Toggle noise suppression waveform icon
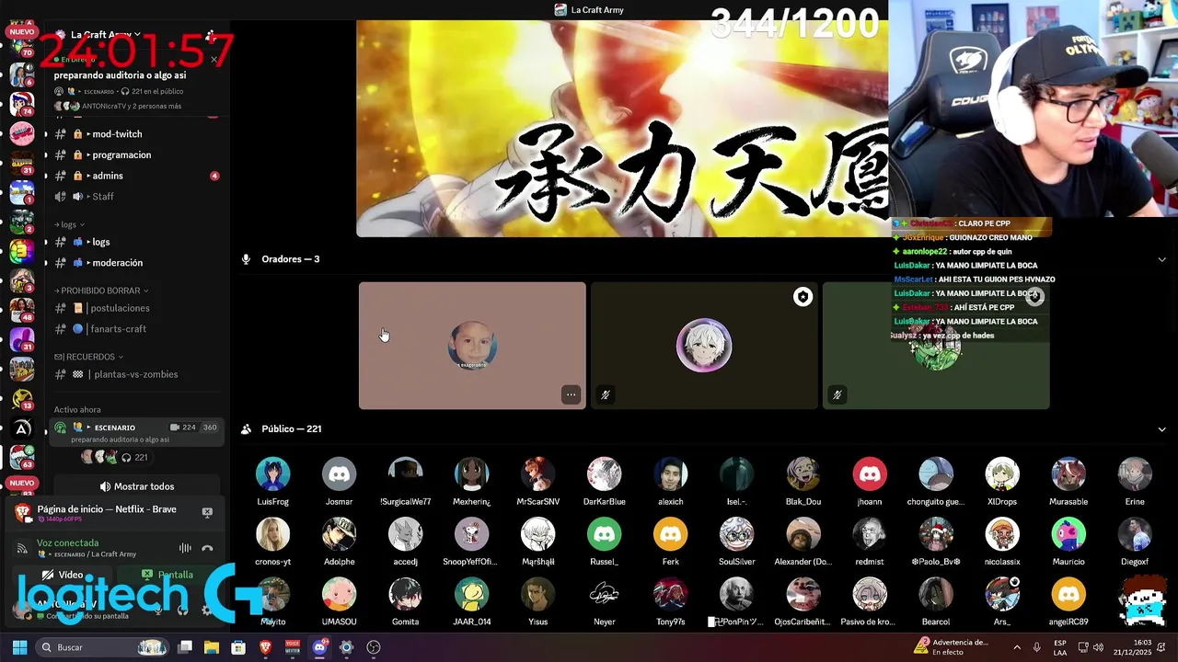Screen dimensions: 1178x662 point(185,548)
